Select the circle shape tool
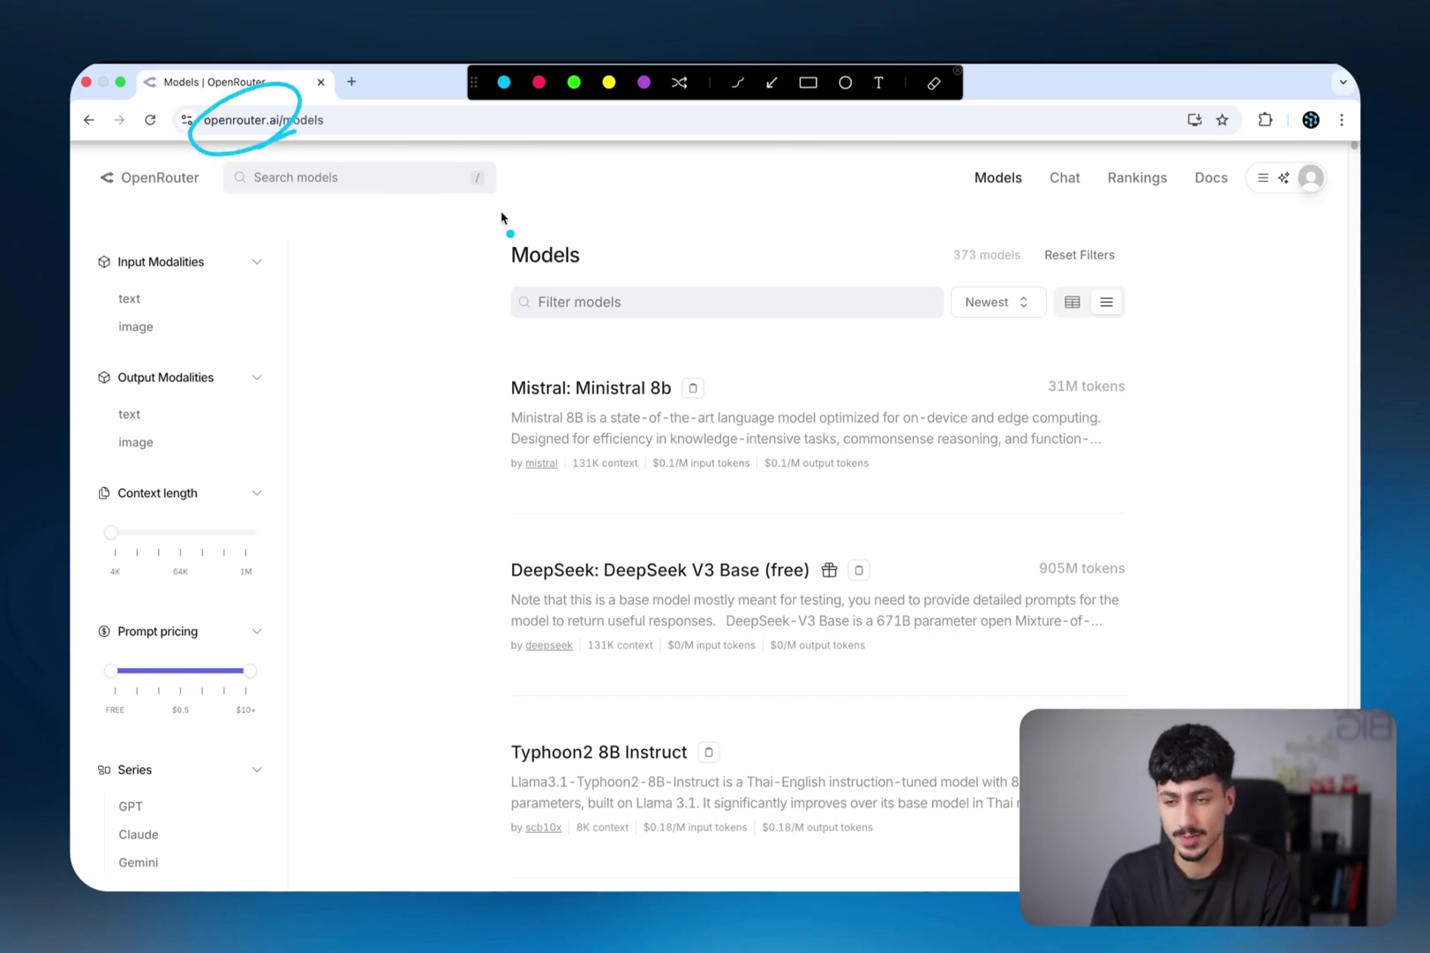Viewport: 1430px width, 953px height. tap(845, 82)
